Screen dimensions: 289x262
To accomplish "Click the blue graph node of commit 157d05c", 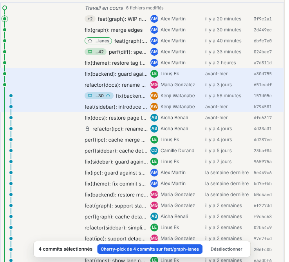I will click(11, 96).
